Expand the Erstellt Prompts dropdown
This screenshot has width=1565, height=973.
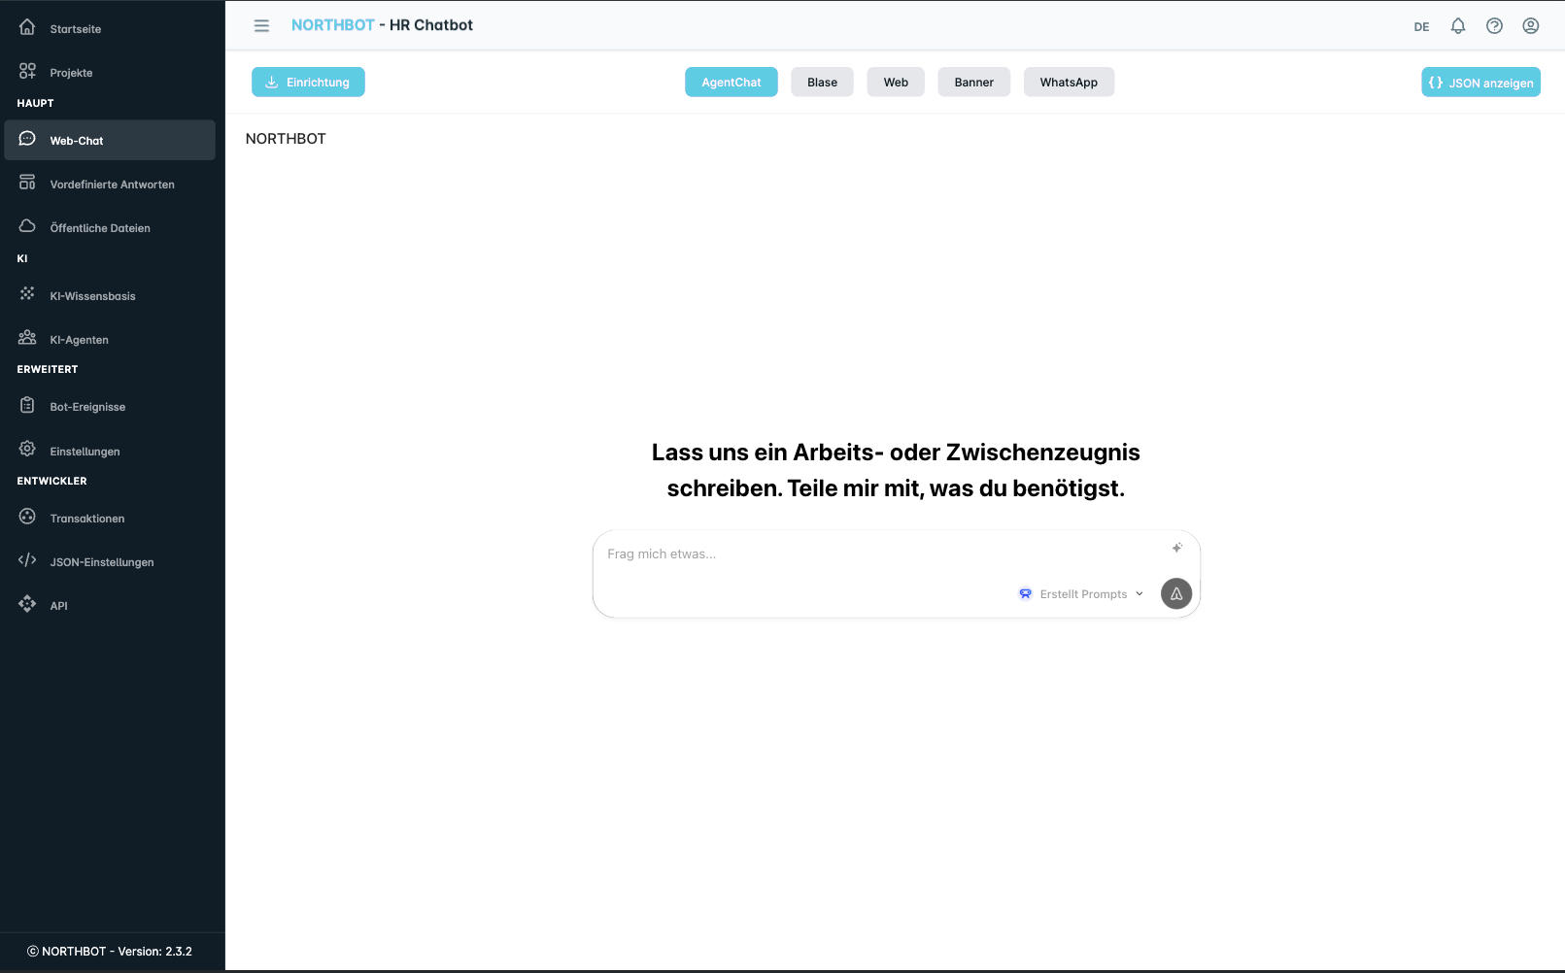pos(1080,593)
